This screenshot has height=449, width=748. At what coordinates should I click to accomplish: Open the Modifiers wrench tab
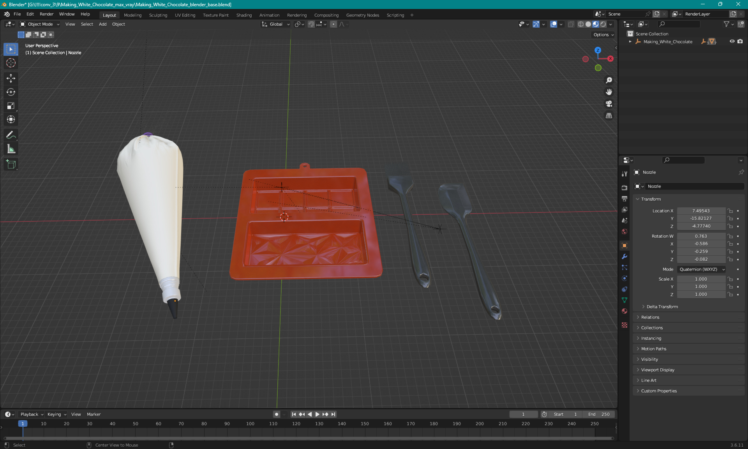pos(625,256)
